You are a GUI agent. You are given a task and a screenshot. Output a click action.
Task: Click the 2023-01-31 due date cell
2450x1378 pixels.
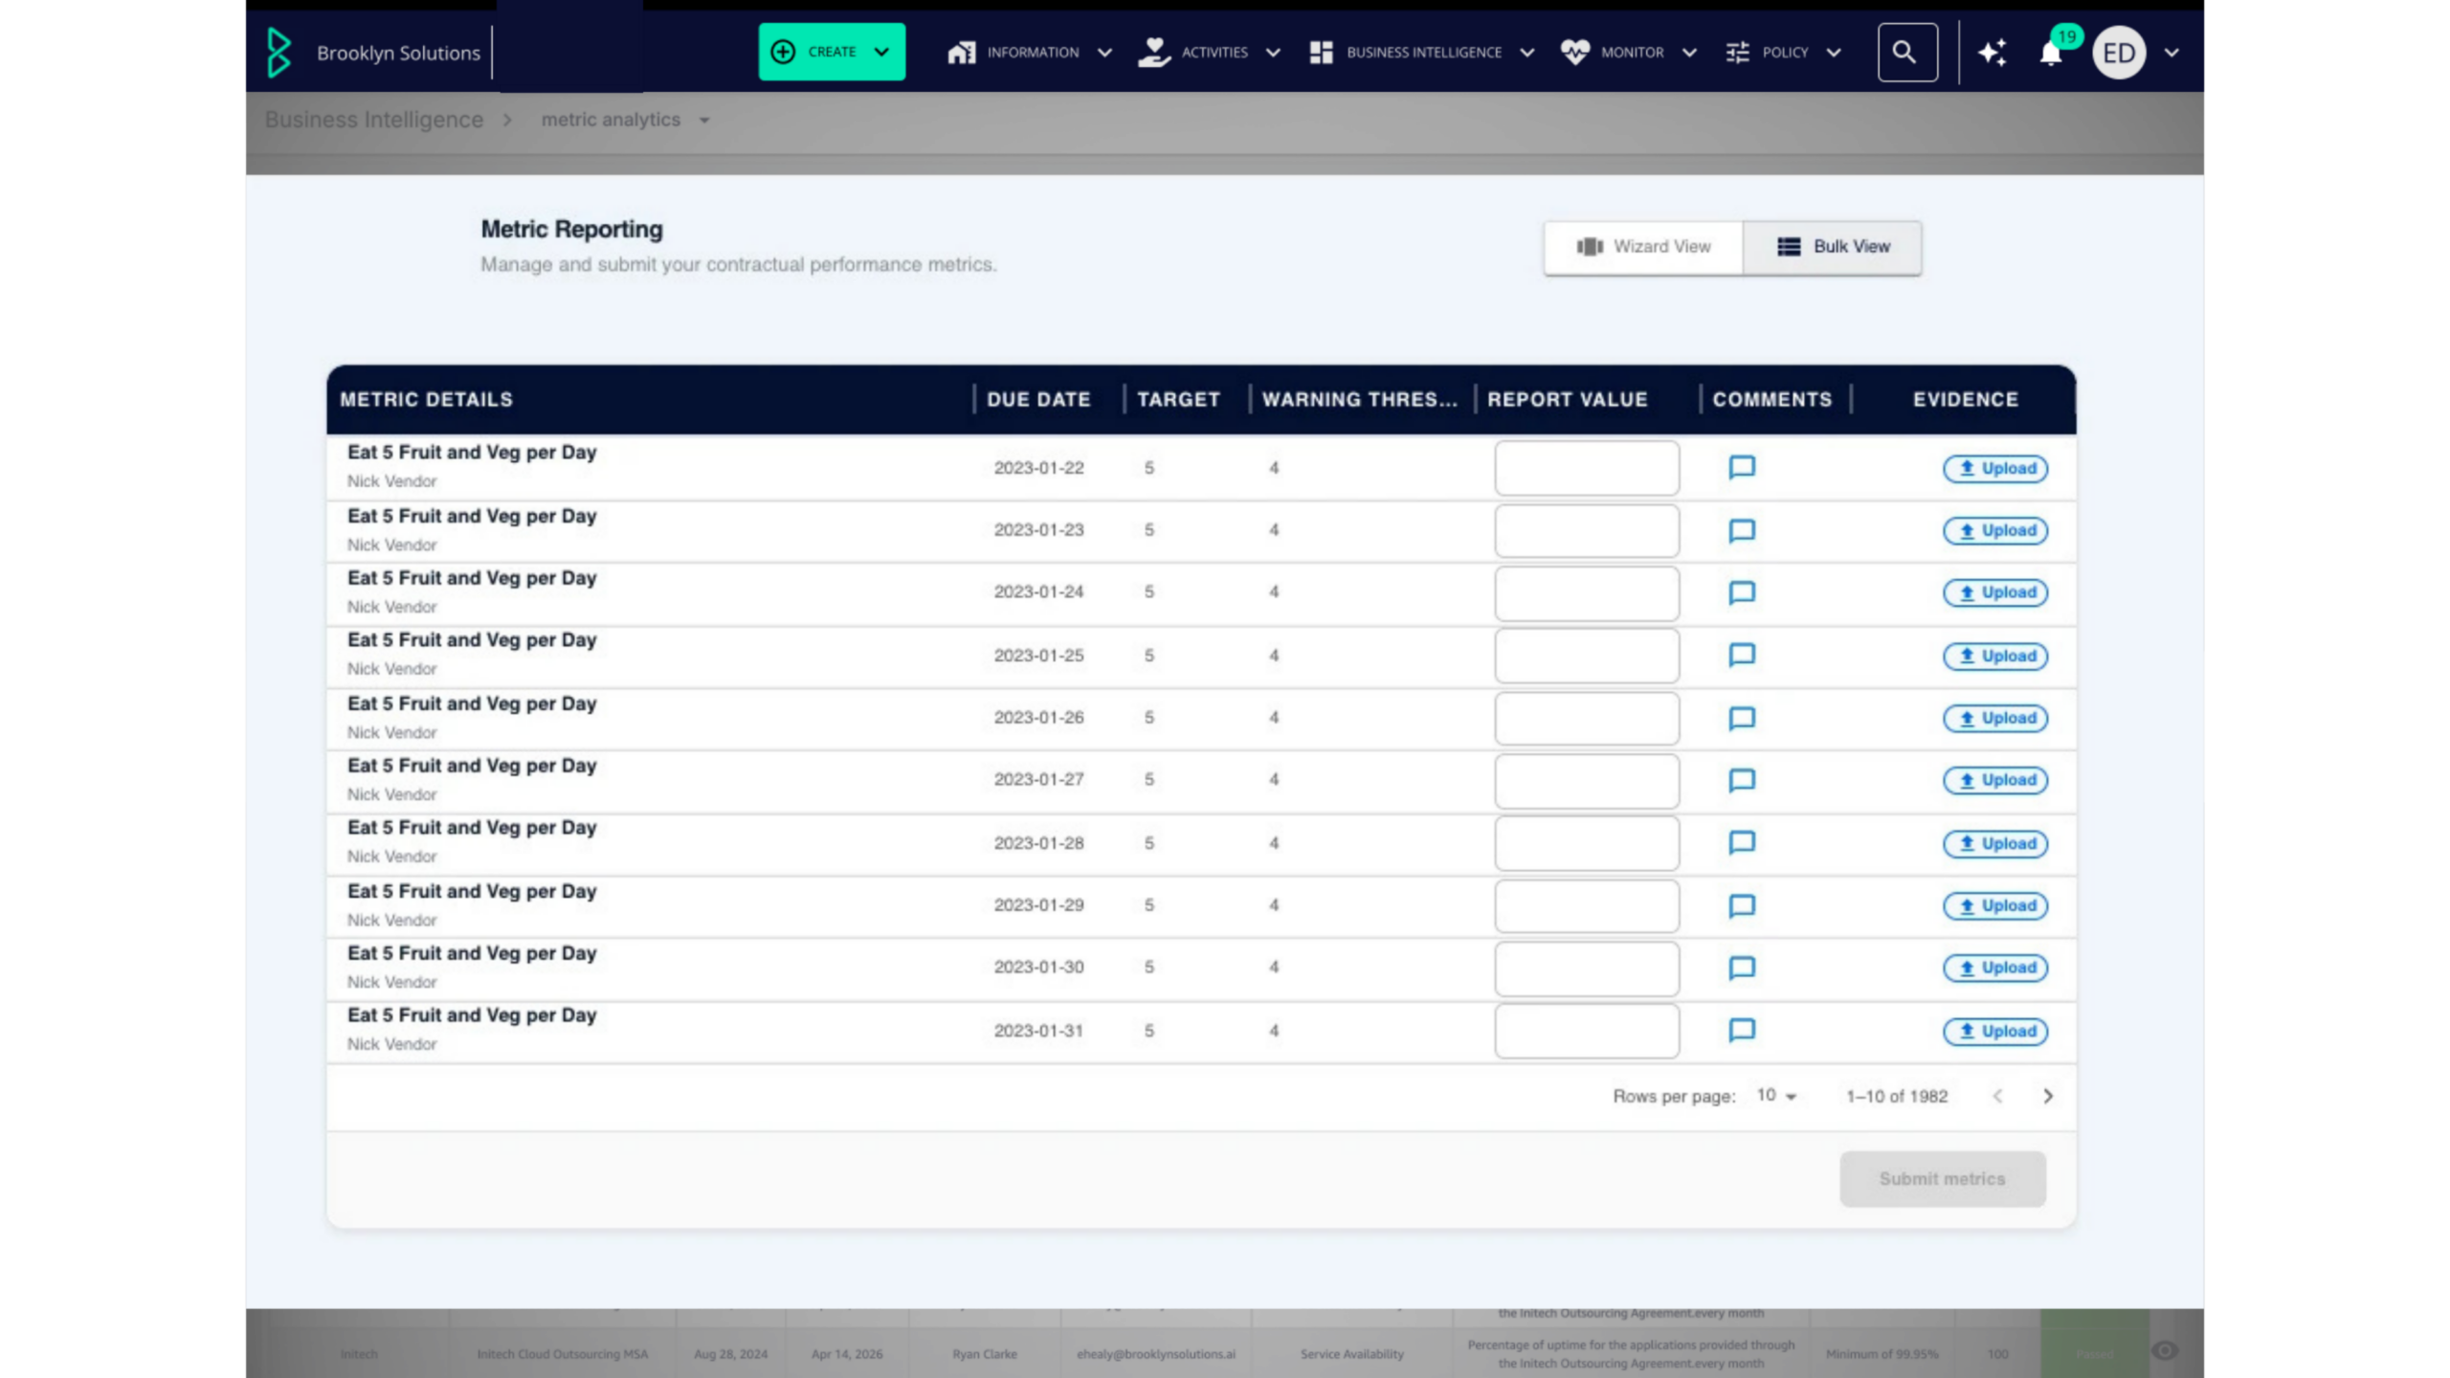point(1038,1031)
